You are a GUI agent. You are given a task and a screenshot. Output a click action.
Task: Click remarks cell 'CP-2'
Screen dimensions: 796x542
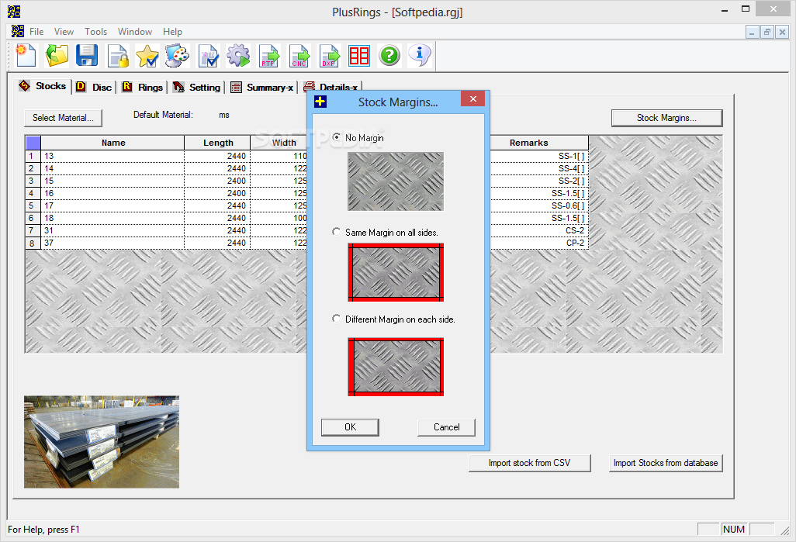pyautogui.click(x=539, y=243)
